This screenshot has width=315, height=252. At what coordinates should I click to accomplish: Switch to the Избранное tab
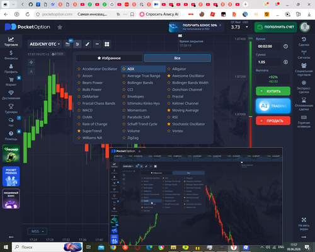(x=109, y=58)
